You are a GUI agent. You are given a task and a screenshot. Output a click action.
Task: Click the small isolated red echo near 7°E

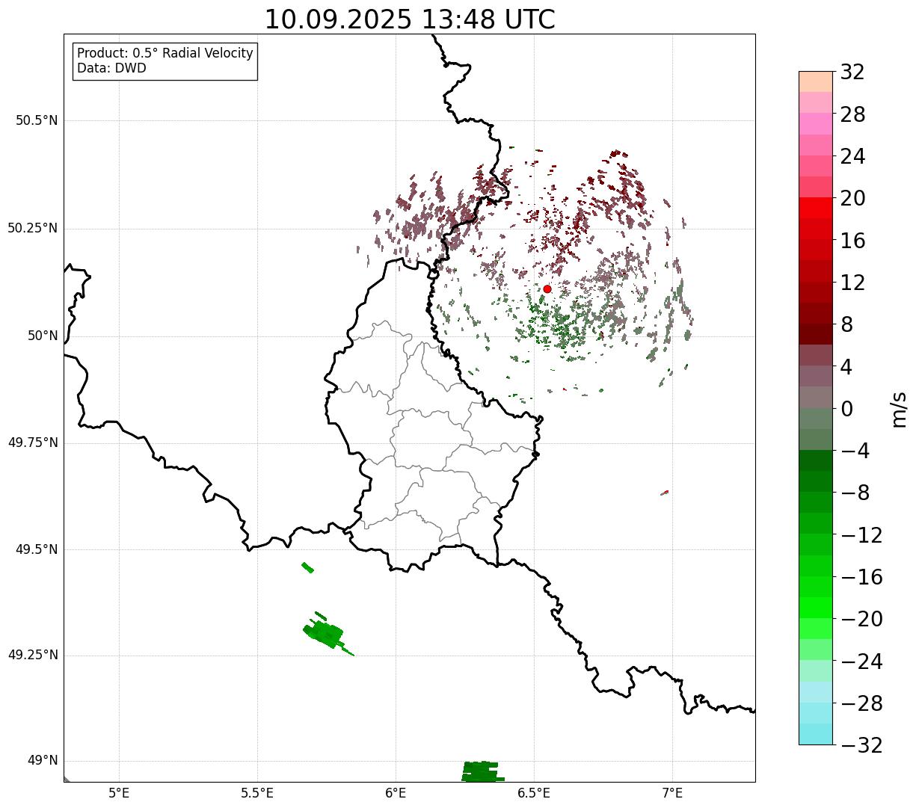(x=665, y=493)
